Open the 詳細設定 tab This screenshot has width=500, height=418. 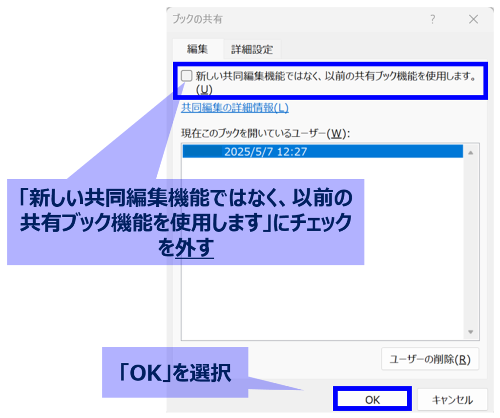pyautogui.click(x=252, y=49)
